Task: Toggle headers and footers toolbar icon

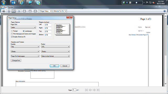Action: [x=24, y=11]
